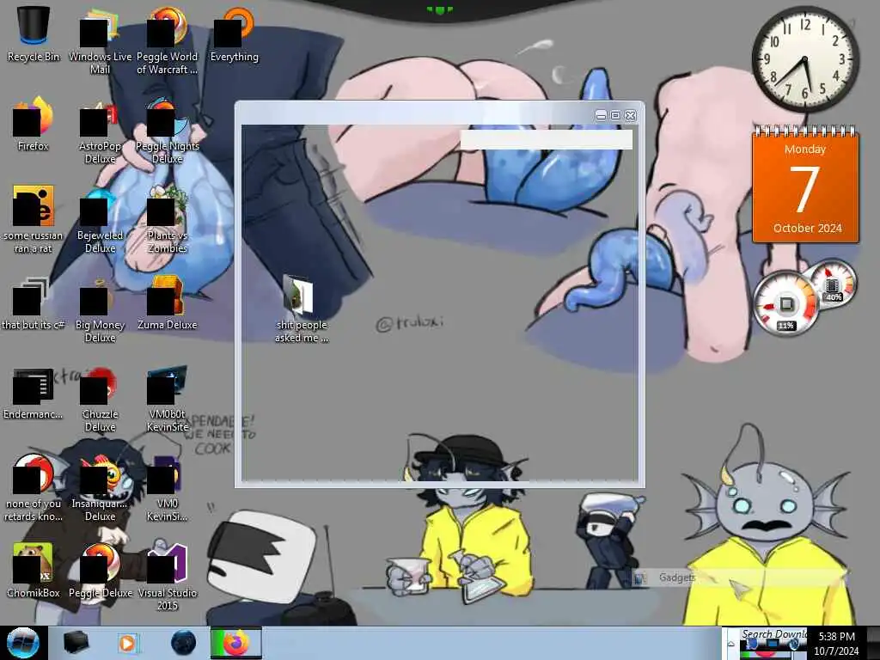The width and height of the screenshot is (880, 660).
Task: Select the VM0 KevinSi... icon
Action: tap(167, 487)
